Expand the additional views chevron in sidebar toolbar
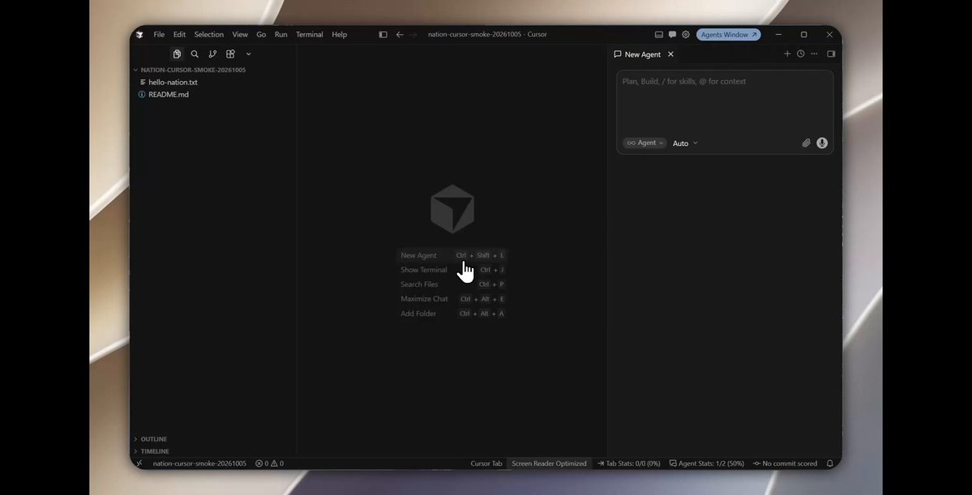The height and width of the screenshot is (495, 972). tap(249, 54)
